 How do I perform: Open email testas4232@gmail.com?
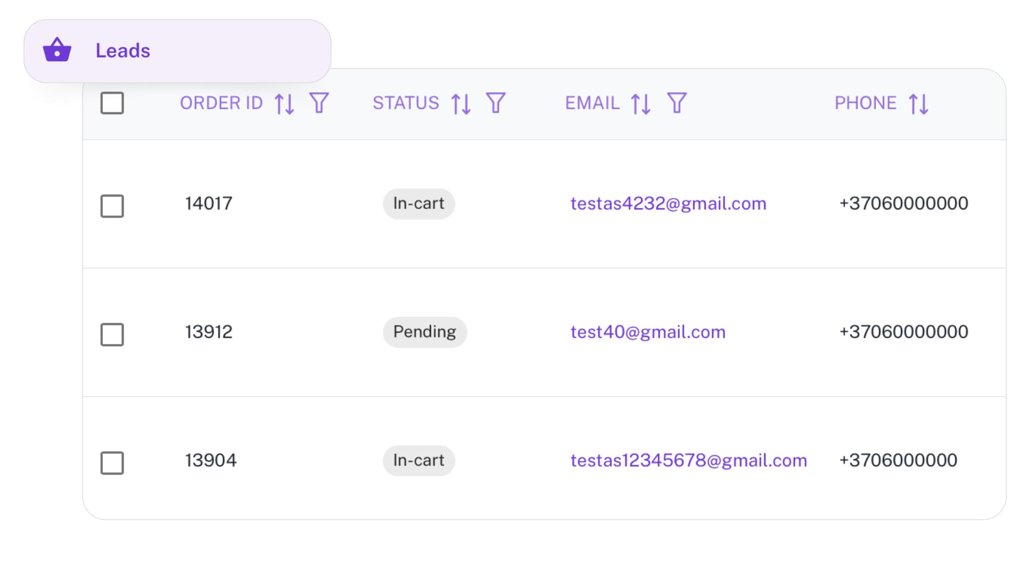[x=668, y=203]
